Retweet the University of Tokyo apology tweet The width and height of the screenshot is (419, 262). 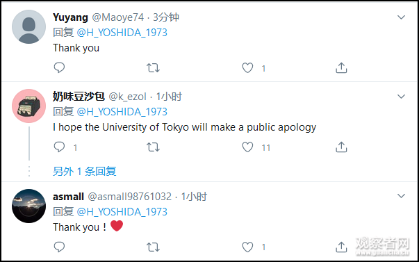(x=153, y=147)
